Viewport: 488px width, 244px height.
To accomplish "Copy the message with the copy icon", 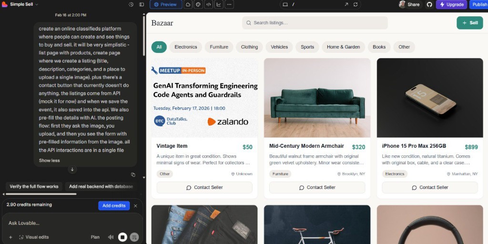I will click(x=133, y=175).
